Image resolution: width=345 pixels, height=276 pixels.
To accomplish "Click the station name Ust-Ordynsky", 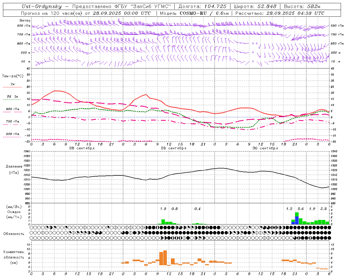I will click(x=42, y=6).
